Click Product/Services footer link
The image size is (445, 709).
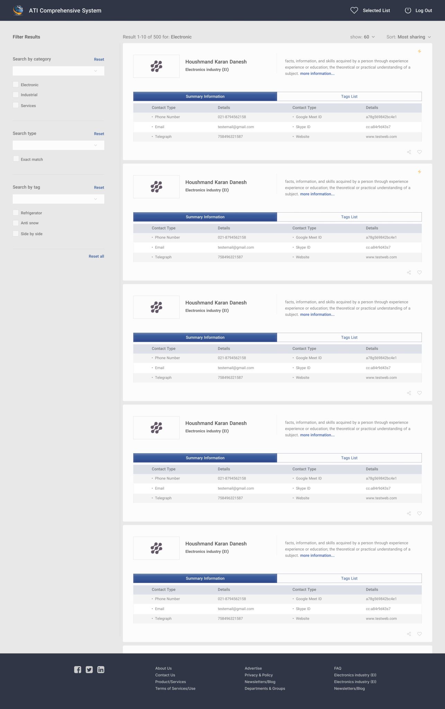coord(170,682)
